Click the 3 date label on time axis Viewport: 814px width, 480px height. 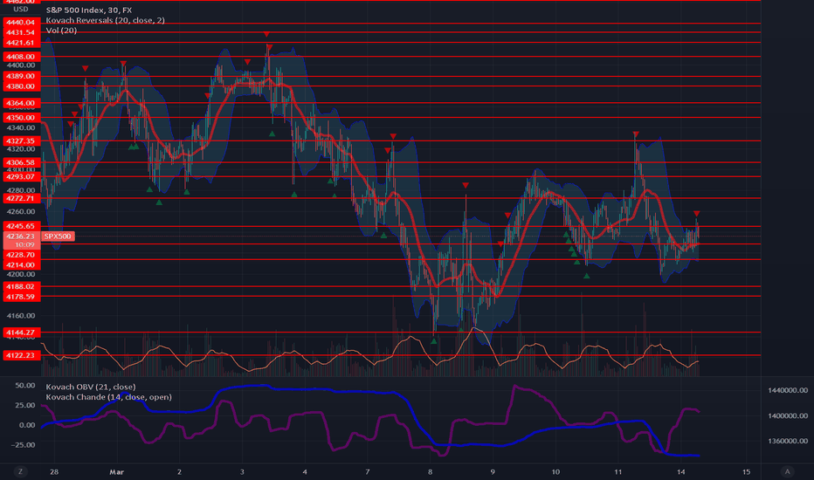click(x=242, y=471)
